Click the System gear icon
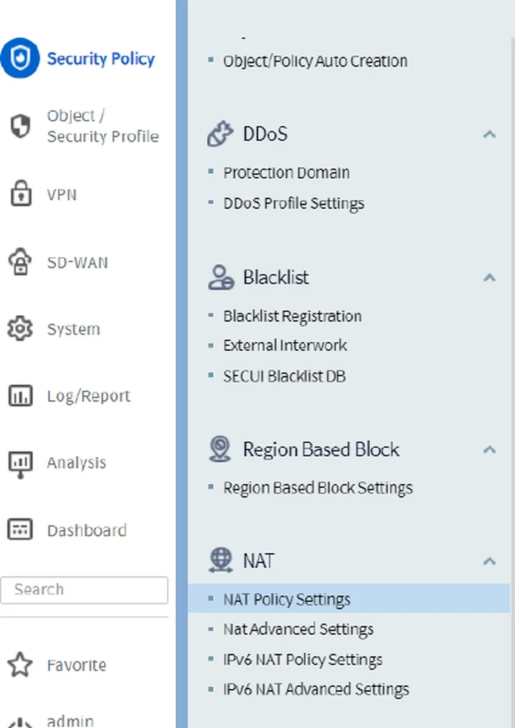 (x=20, y=329)
